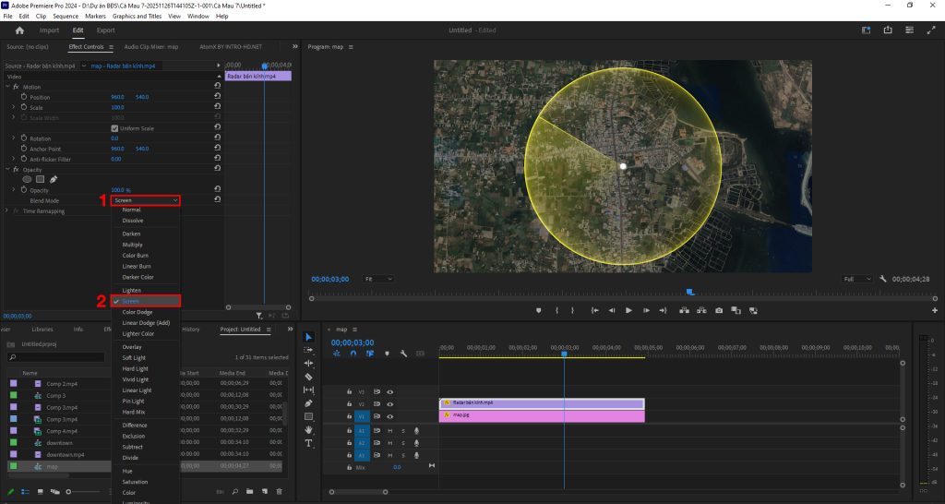Select the Hand tool
This screenshot has width=945, height=504.
point(309,430)
